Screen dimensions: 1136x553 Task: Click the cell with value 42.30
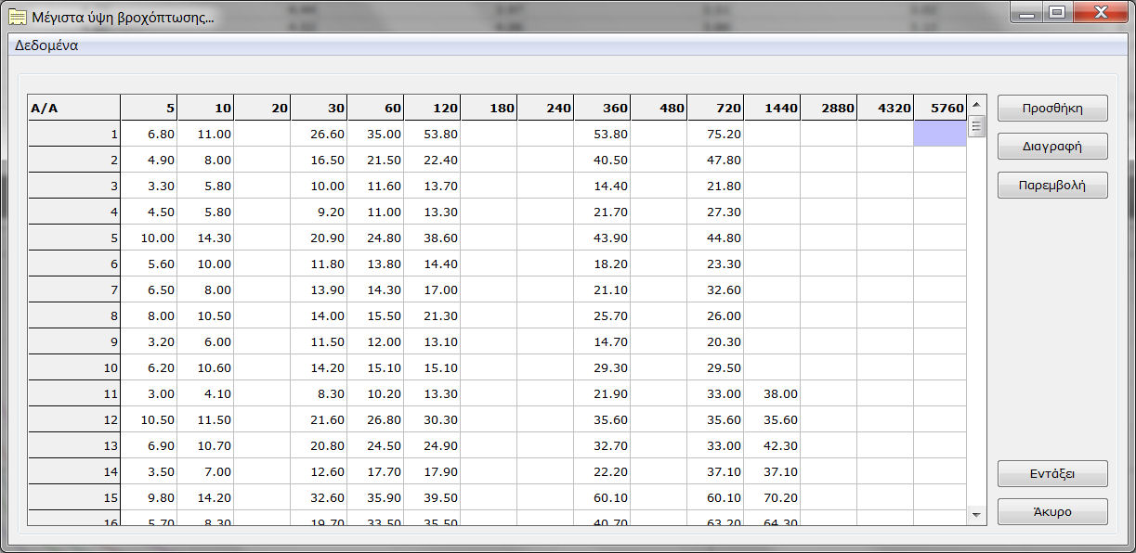pos(772,446)
